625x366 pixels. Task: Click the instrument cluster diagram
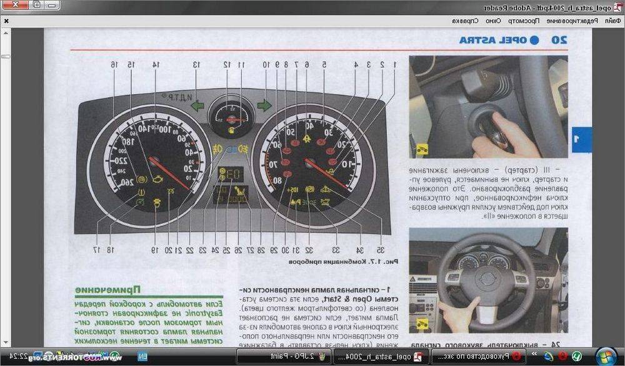click(x=231, y=161)
